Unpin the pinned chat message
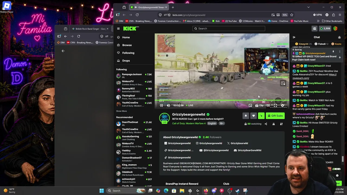The height and width of the screenshot is (195, 347). pos(333,51)
